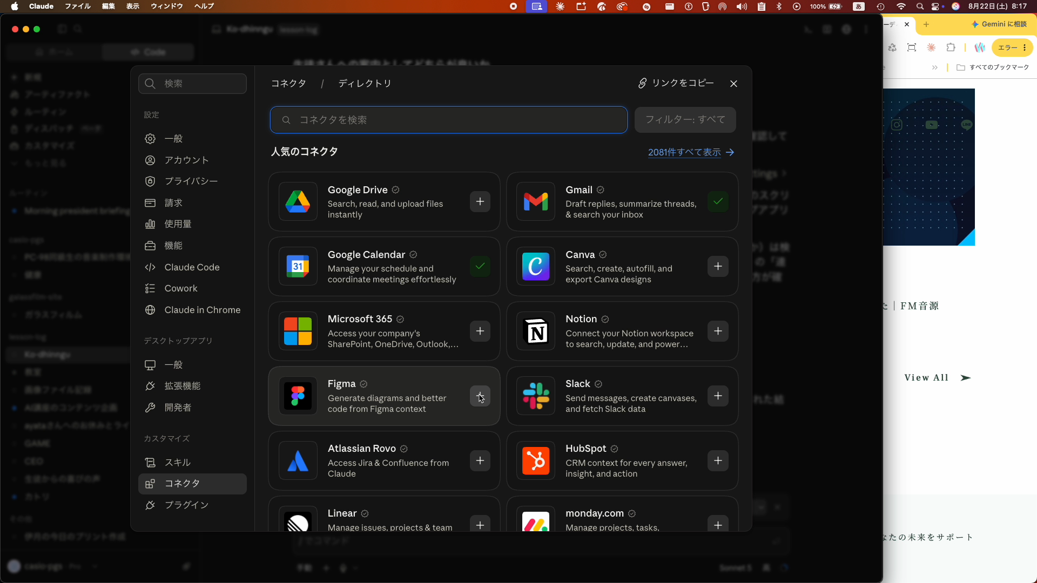
Task: Open the Microsoft 365 logo icon
Action: click(298, 331)
